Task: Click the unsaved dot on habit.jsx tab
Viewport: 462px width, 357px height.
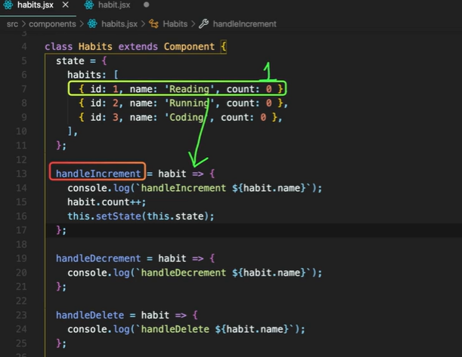Action: coord(146,5)
